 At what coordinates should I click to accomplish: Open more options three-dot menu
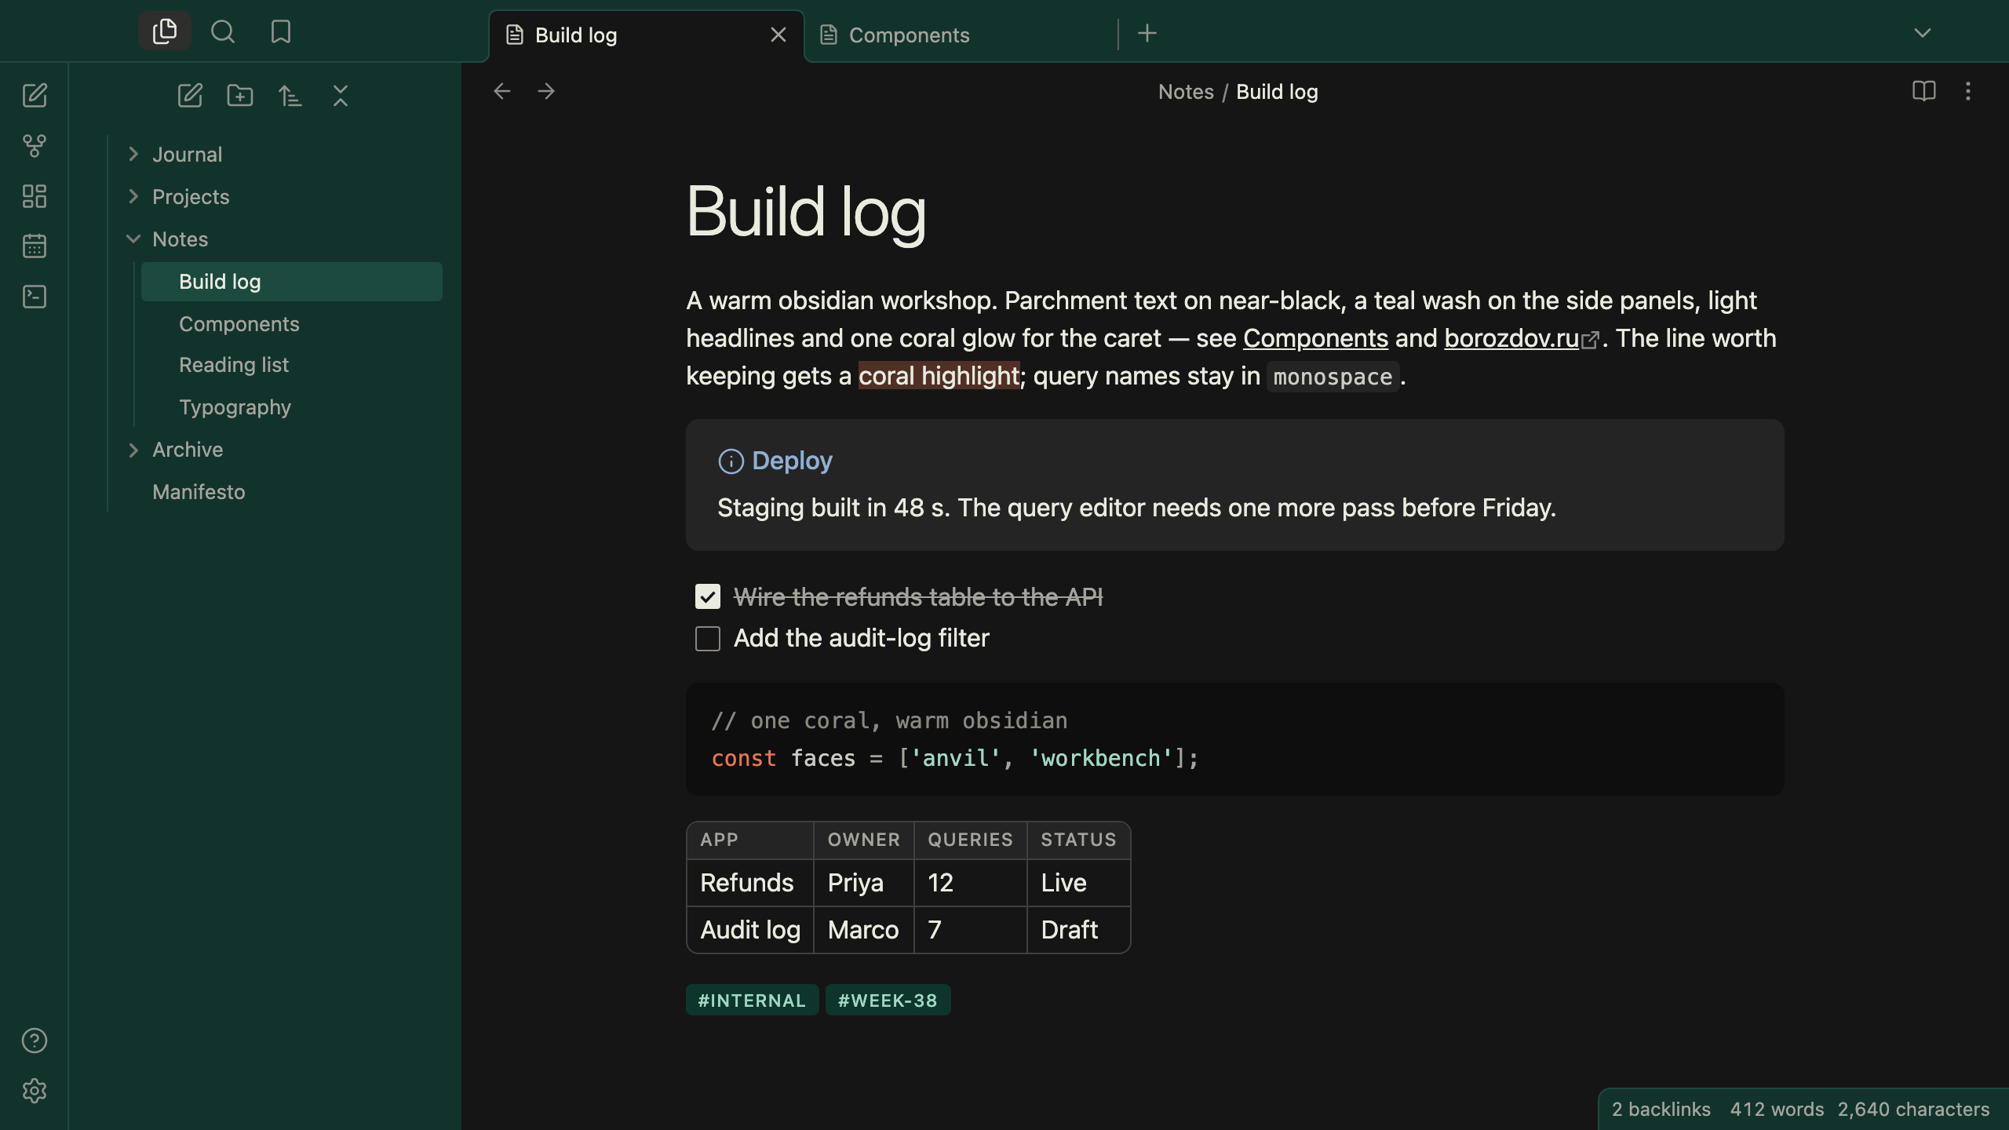click(1968, 91)
